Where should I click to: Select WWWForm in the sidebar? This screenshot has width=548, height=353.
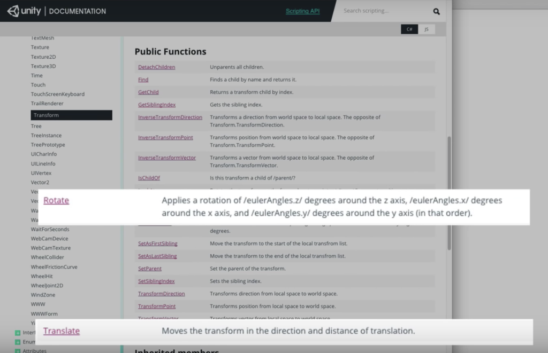tap(44, 314)
